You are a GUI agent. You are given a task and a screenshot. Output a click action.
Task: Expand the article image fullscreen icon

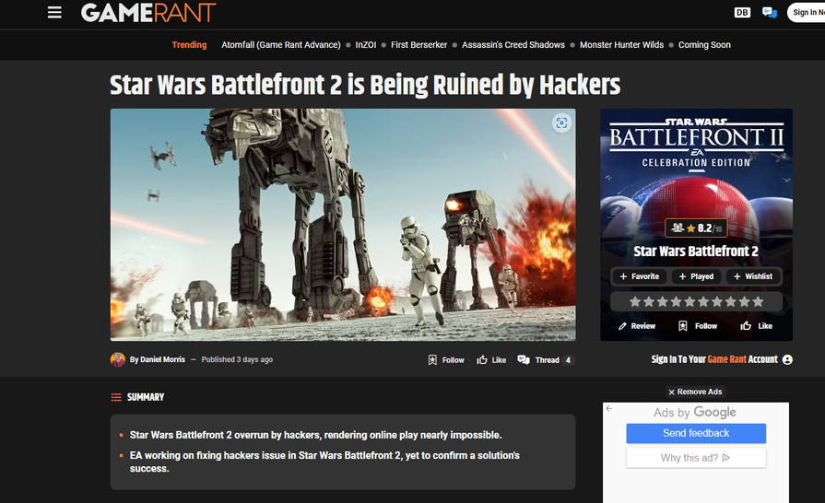560,123
